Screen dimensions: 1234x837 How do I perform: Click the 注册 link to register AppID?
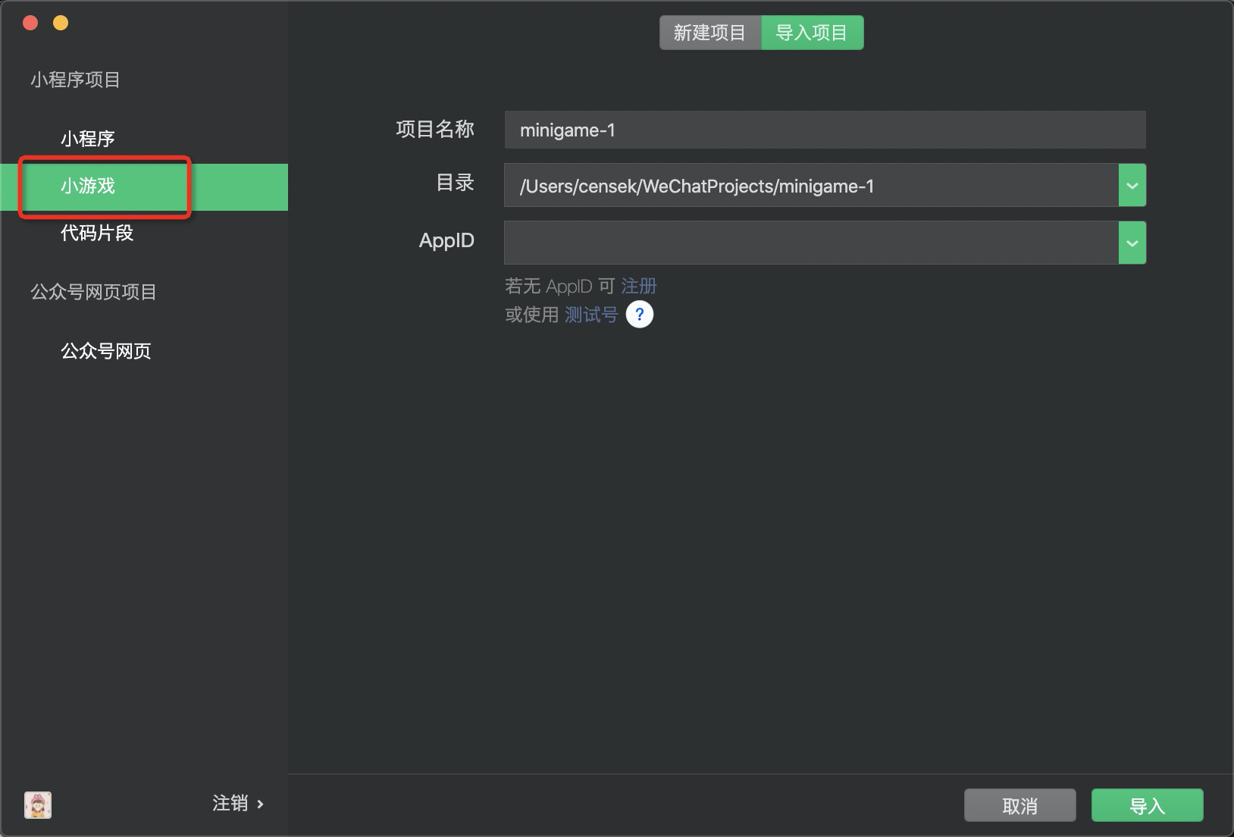pyautogui.click(x=638, y=286)
